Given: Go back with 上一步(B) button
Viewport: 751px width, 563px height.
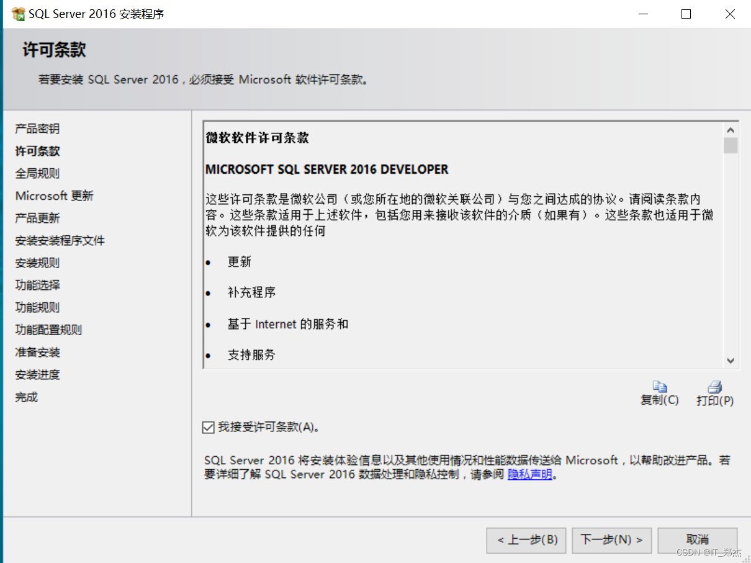Looking at the screenshot, I should click(526, 540).
